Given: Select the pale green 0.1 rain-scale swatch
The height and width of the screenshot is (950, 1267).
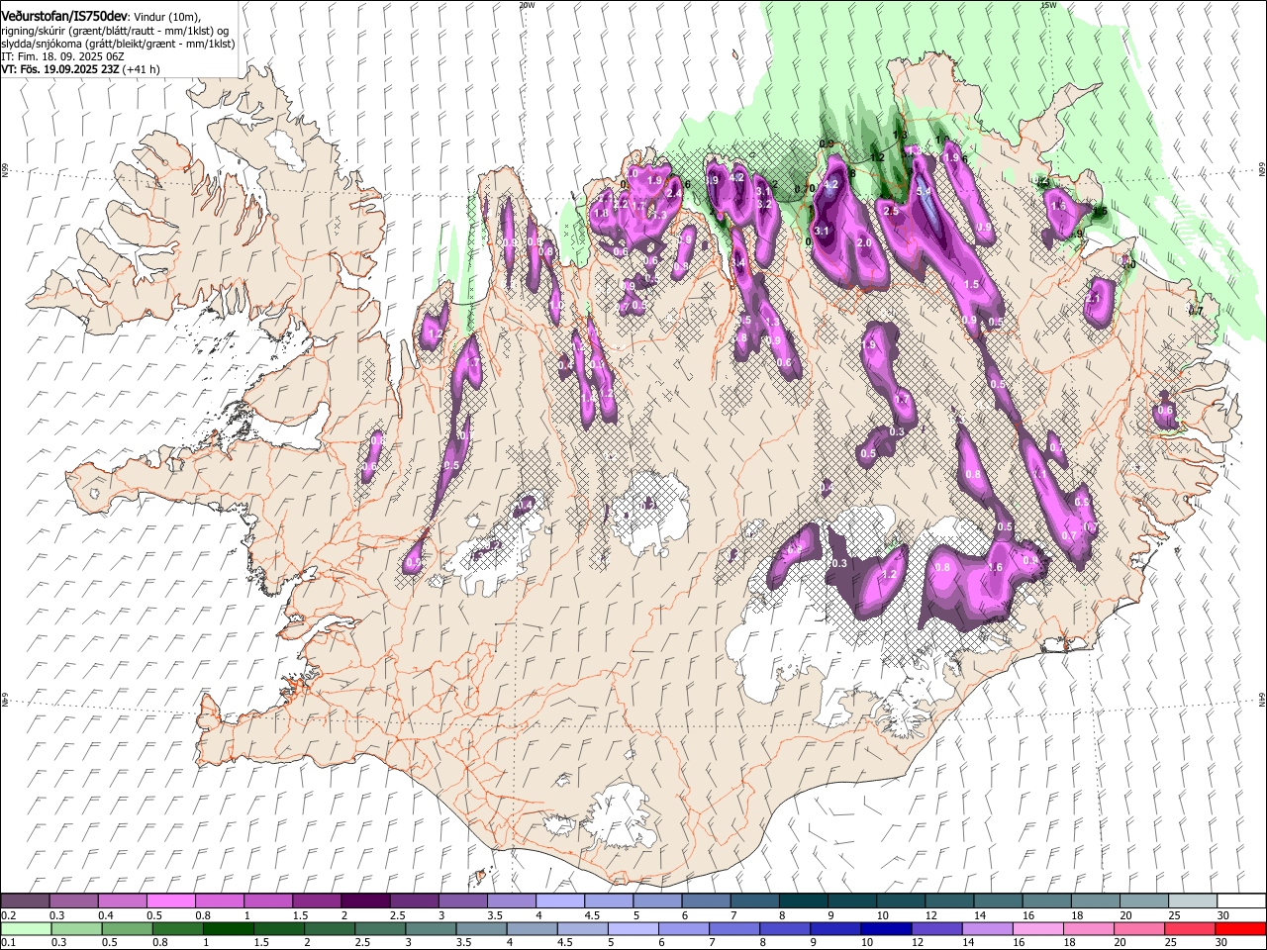Looking at the screenshot, I should [x=26, y=928].
